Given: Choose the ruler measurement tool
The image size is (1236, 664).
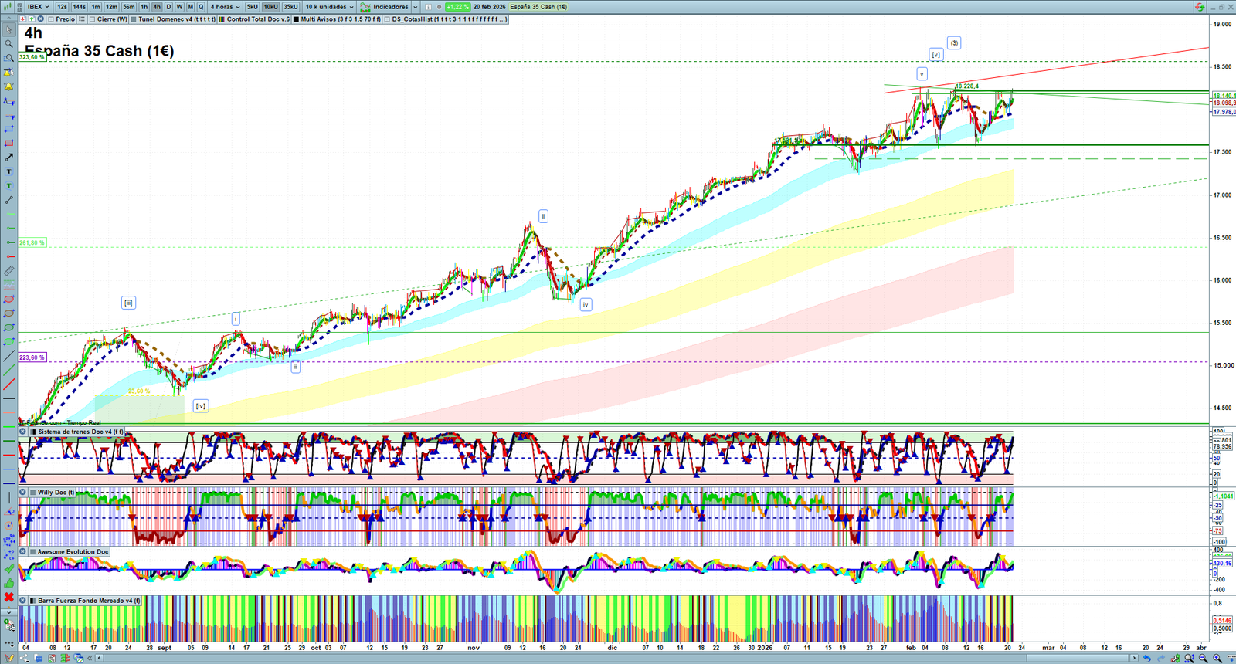Looking at the screenshot, I should [x=8, y=271].
